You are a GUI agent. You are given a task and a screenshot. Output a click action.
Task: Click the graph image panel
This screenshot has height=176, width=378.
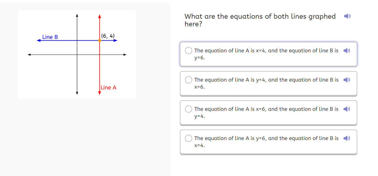click(77, 55)
